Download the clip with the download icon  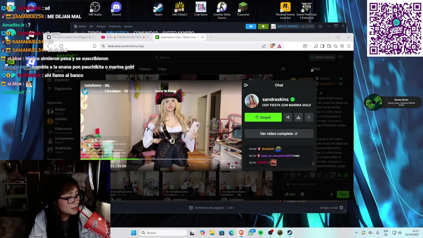(x=298, y=117)
